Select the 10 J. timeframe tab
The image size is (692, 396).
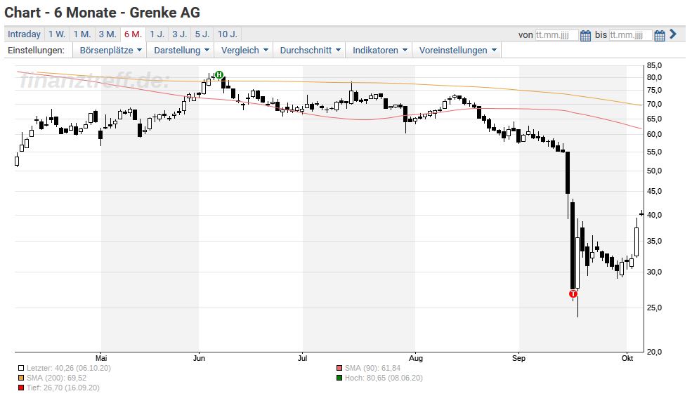228,34
